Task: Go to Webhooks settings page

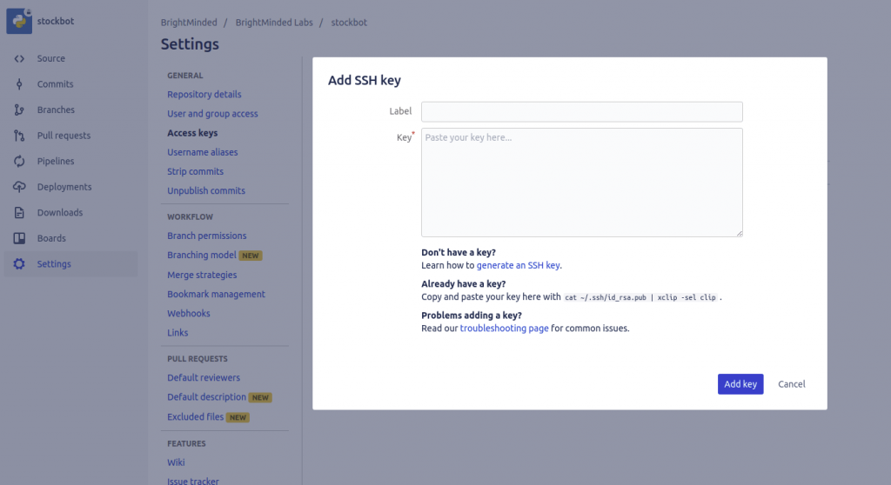Action: coord(189,313)
